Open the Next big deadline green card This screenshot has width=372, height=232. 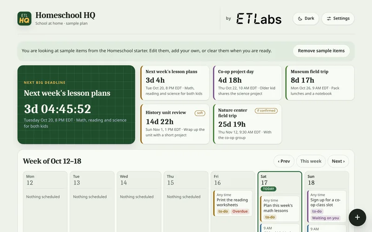click(x=76, y=105)
